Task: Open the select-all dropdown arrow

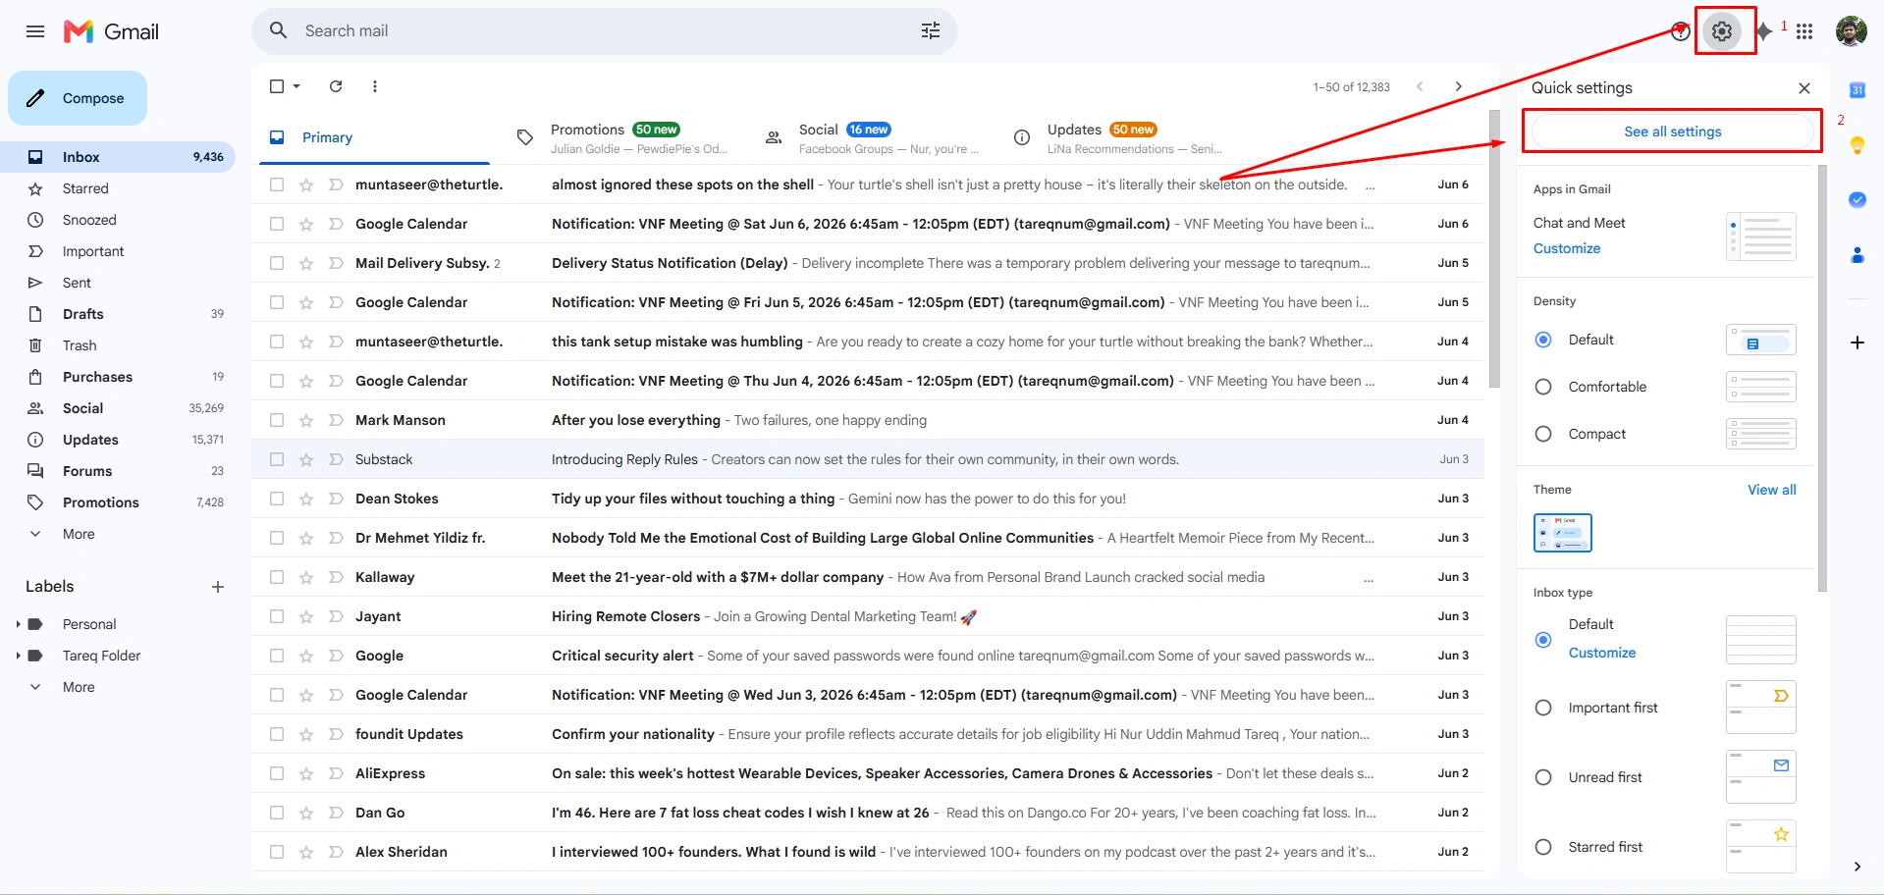Action: [296, 86]
